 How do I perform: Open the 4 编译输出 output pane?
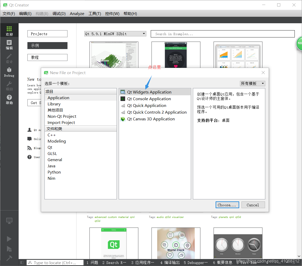170,263
